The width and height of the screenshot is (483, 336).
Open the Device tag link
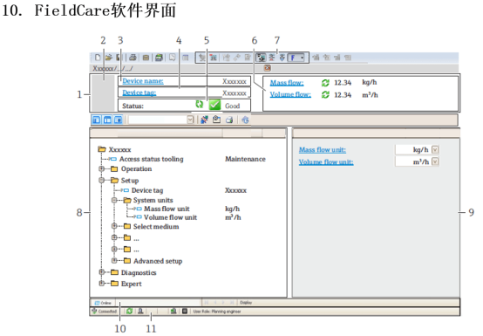tap(139, 93)
